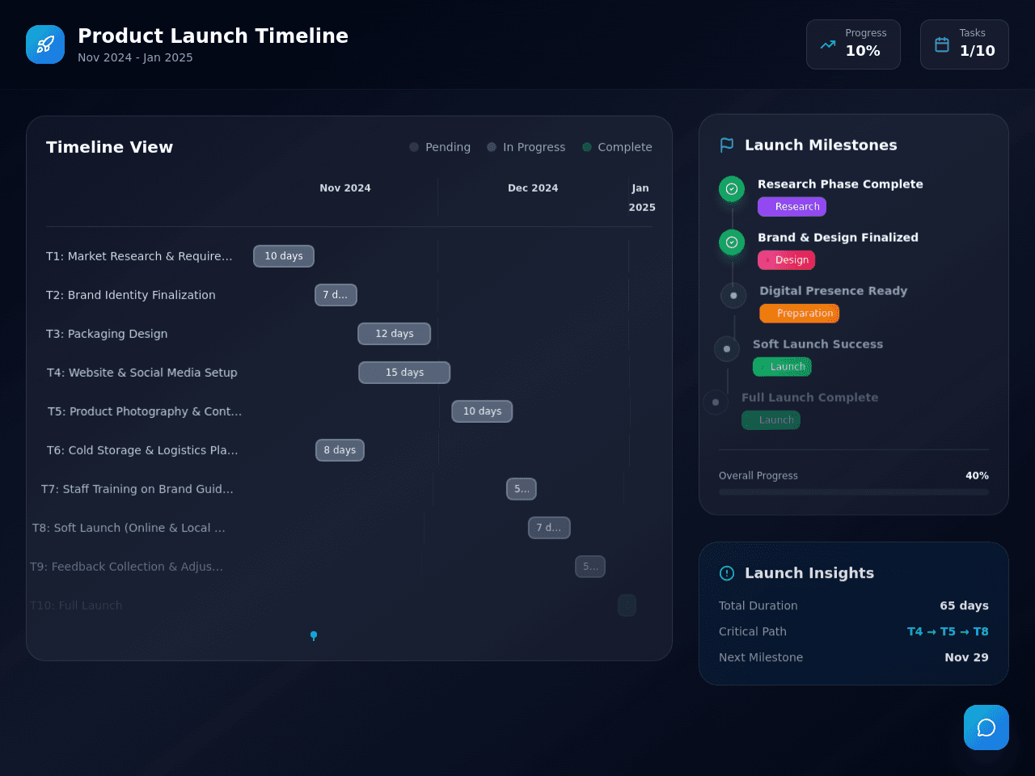This screenshot has width=1035, height=776.
Task: Click the pink Design tag
Action: (x=786, y=260)
